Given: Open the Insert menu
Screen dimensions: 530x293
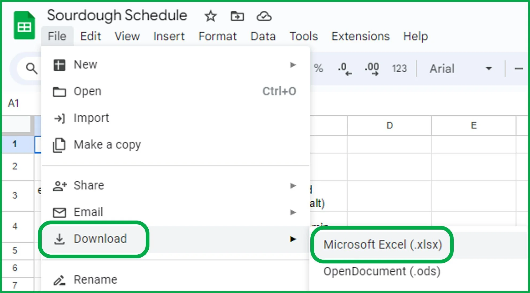Looking at the screenshot, I should coord(169,36).
